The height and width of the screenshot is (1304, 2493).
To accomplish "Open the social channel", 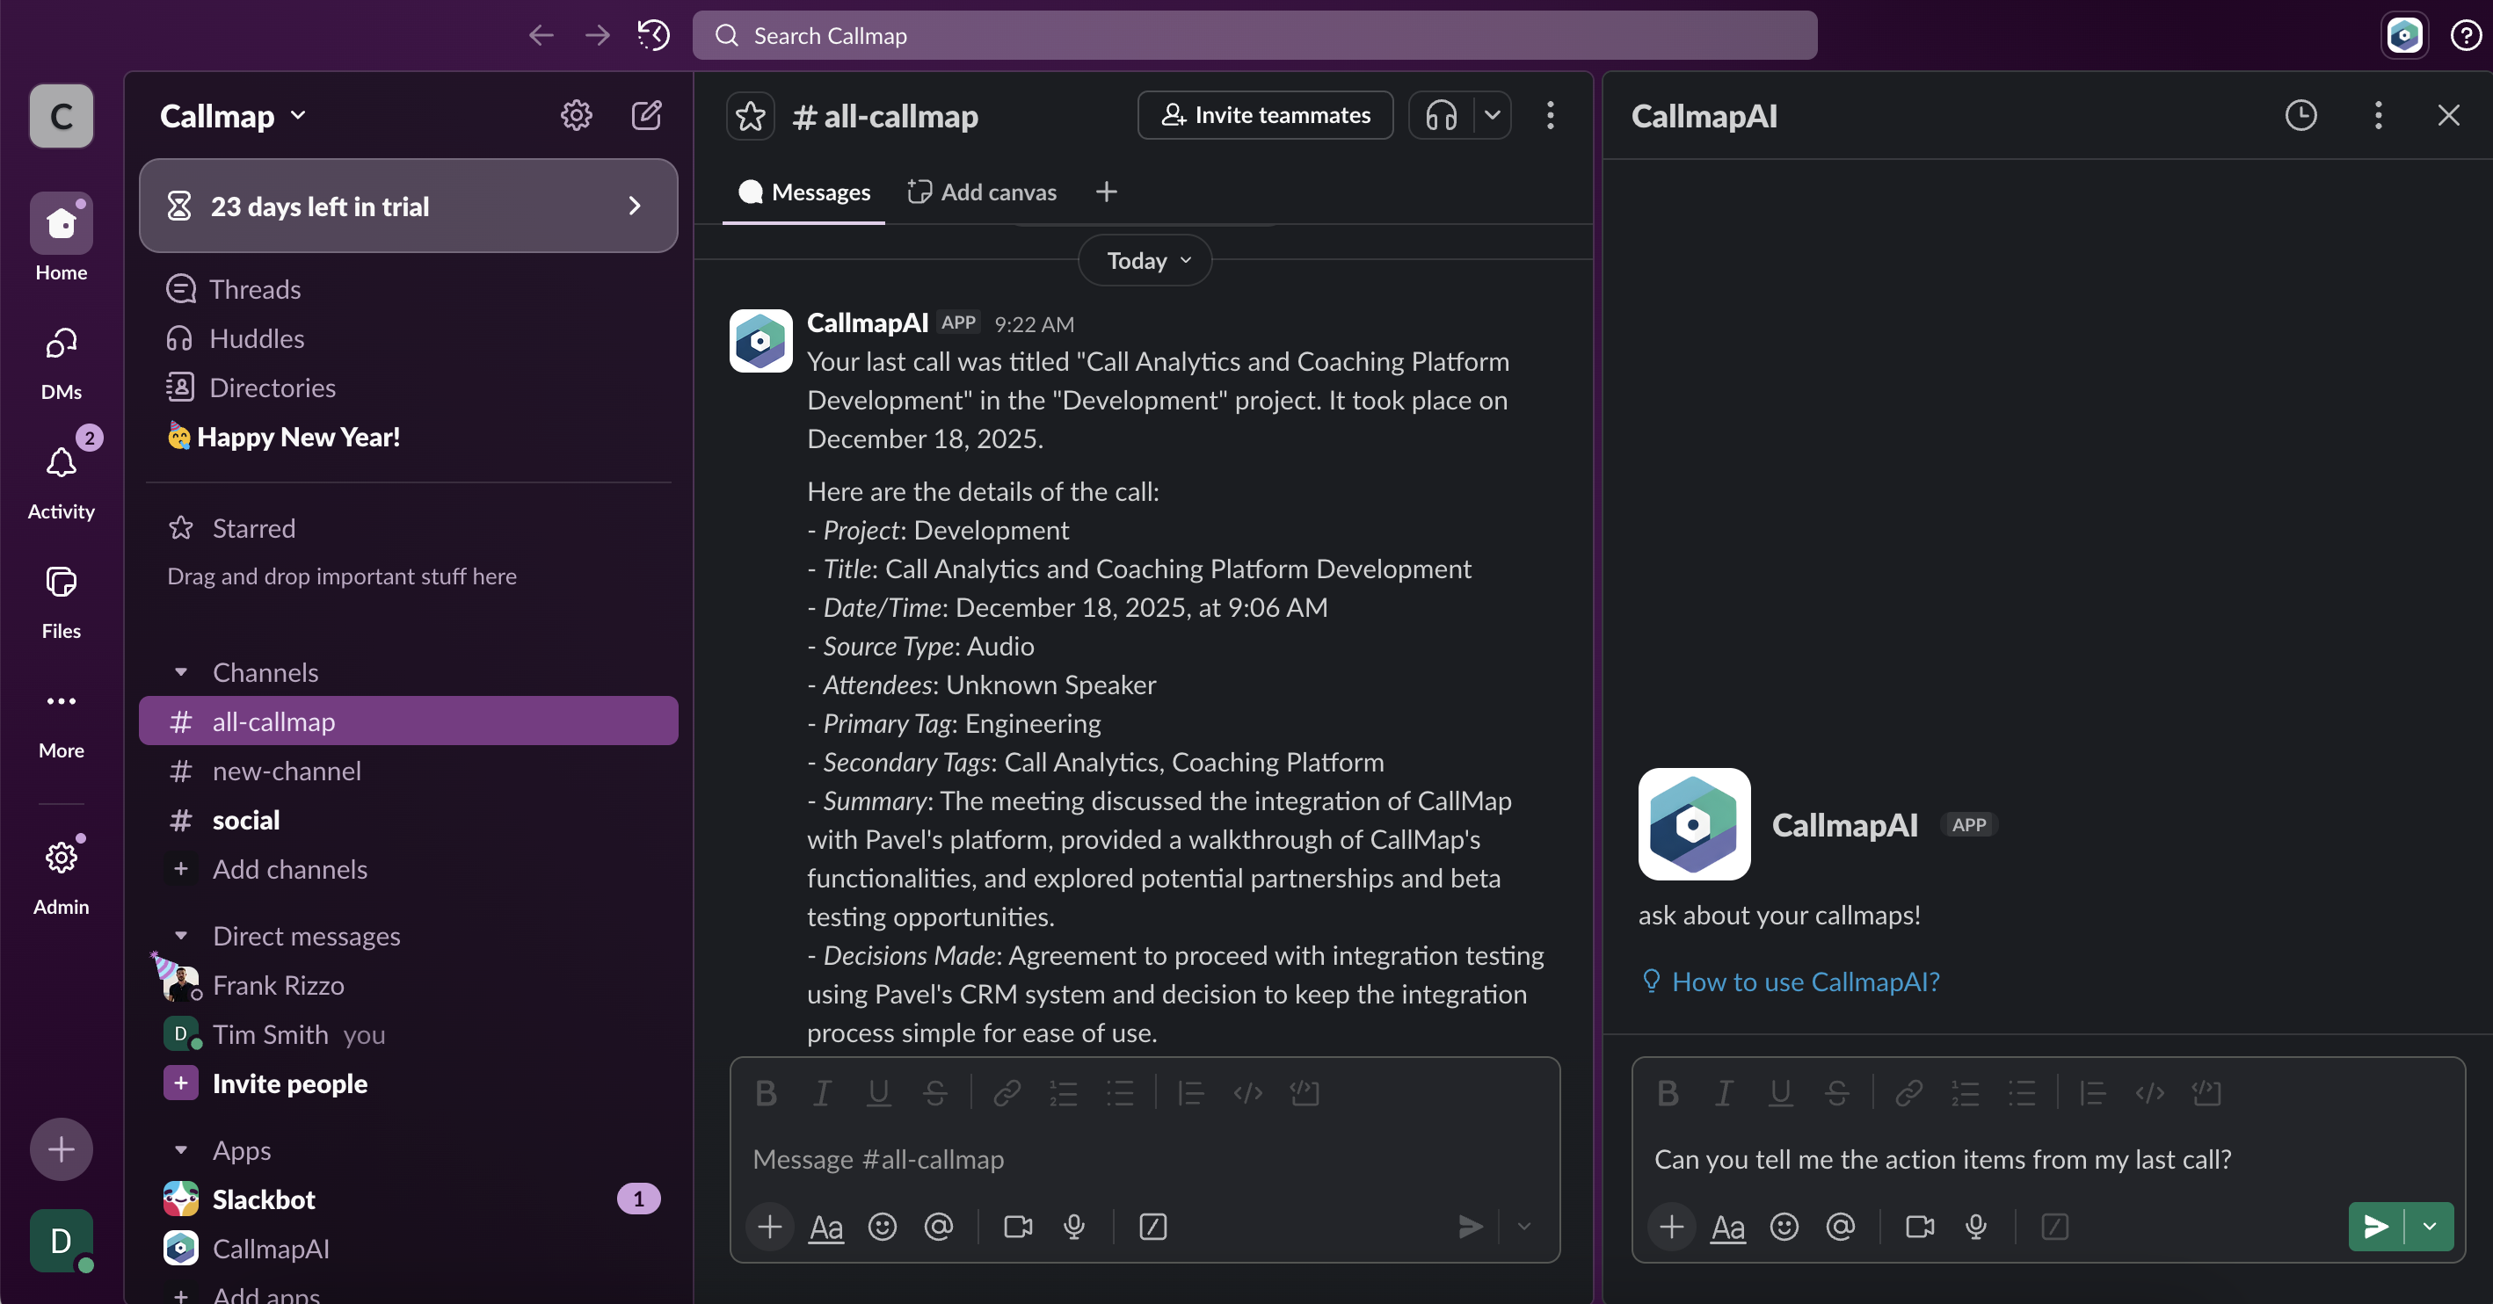I will click(409, 819).
